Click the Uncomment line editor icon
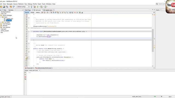Screen dimensions: 175x98 (82, 13)
